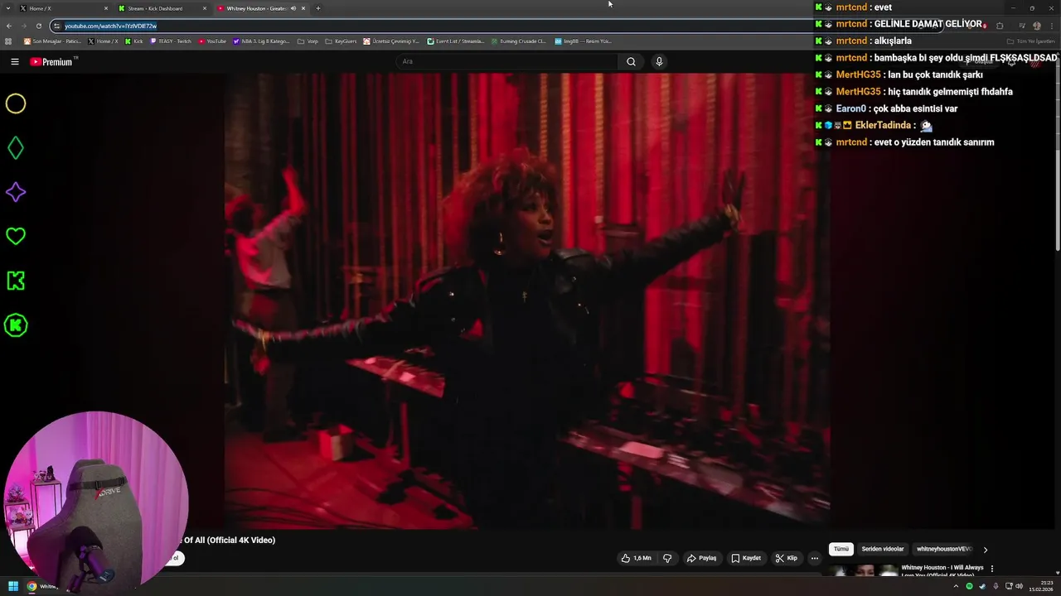This screenshot has height=596, width=1061.
Task: Select the 'whitneyhoustonVEVO' chip
Action: 944,549
